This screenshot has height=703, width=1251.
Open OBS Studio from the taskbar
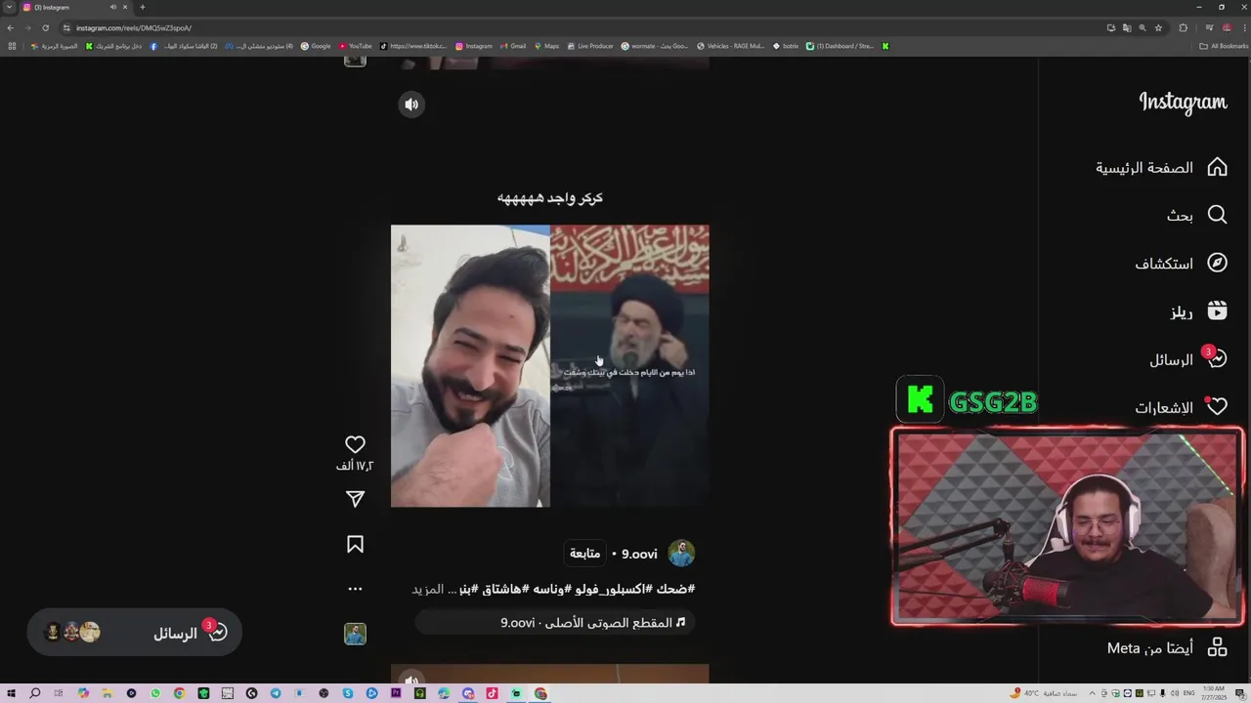click(x=324, y=693)
